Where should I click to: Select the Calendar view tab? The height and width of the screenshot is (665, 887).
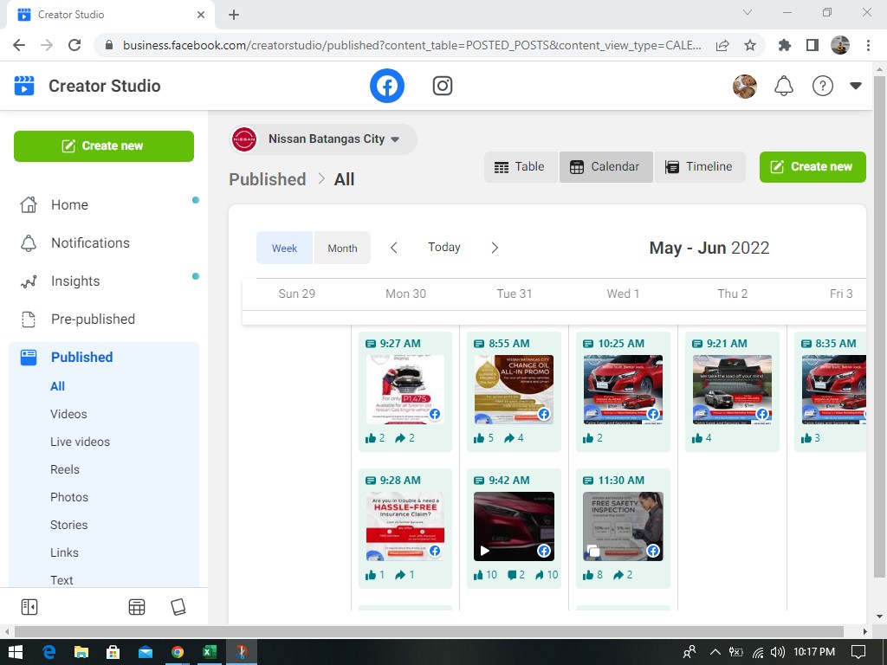click(x=605, y=167)
